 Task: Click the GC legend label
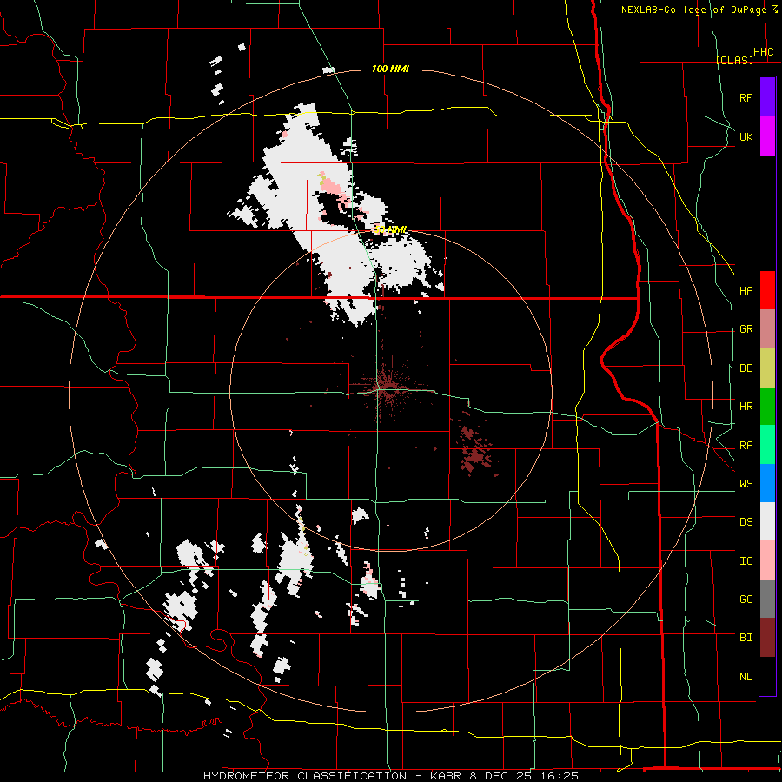(x=746, y=600)
